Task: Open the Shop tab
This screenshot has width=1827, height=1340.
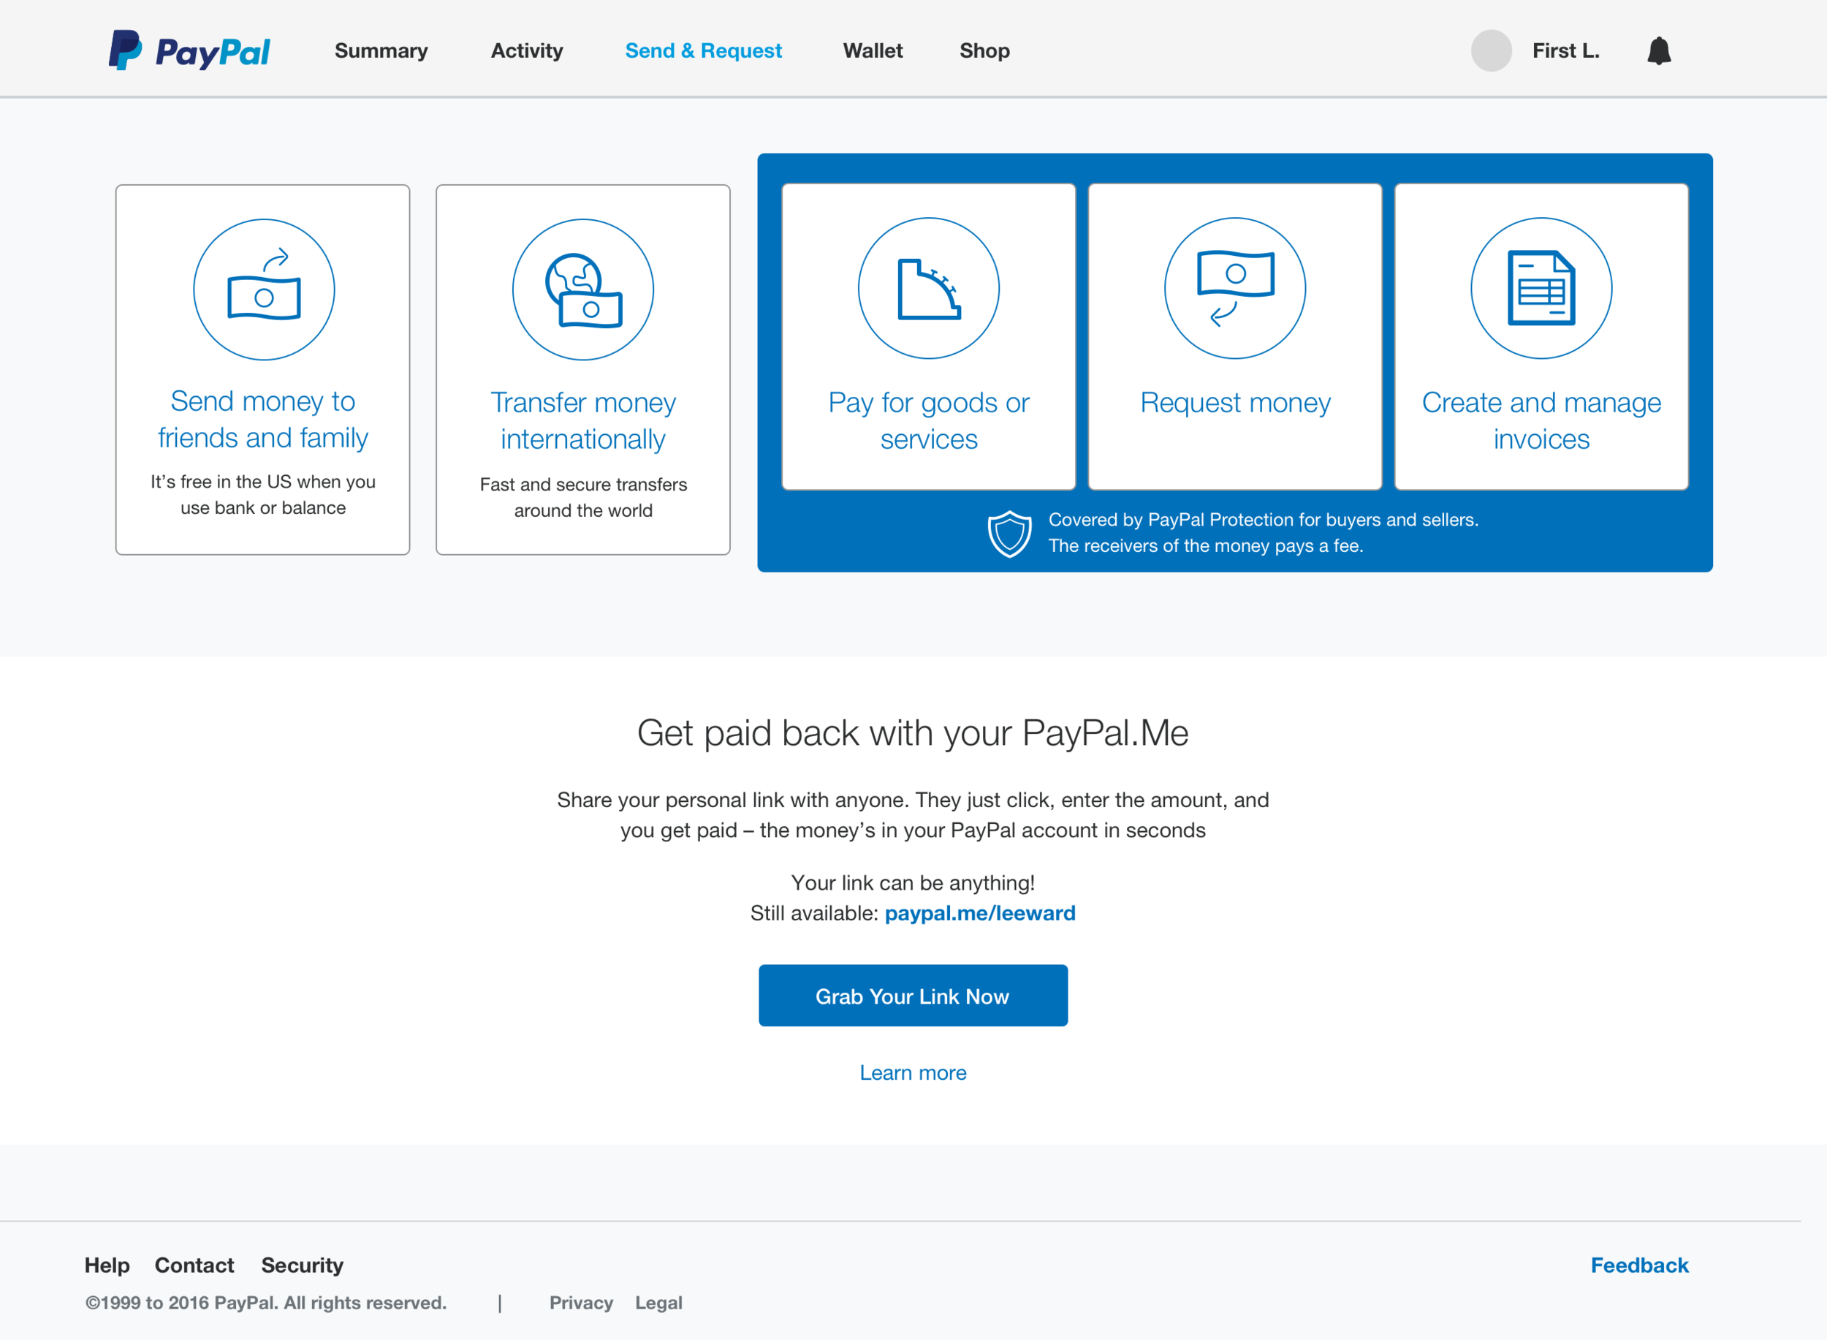Action: tap(984, 50)
